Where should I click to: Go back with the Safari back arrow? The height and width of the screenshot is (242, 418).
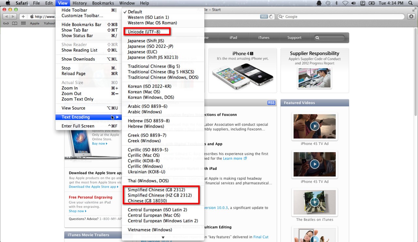click(6, 17)
